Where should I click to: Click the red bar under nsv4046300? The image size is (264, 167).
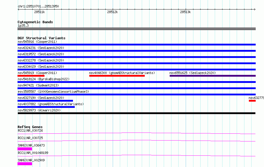click(x=117, y=76)
